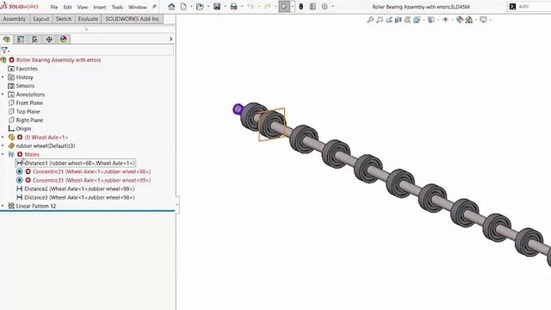Click the tree filter funnel
The height and width of the screenshot is (310, 551).
pos(3,50)
